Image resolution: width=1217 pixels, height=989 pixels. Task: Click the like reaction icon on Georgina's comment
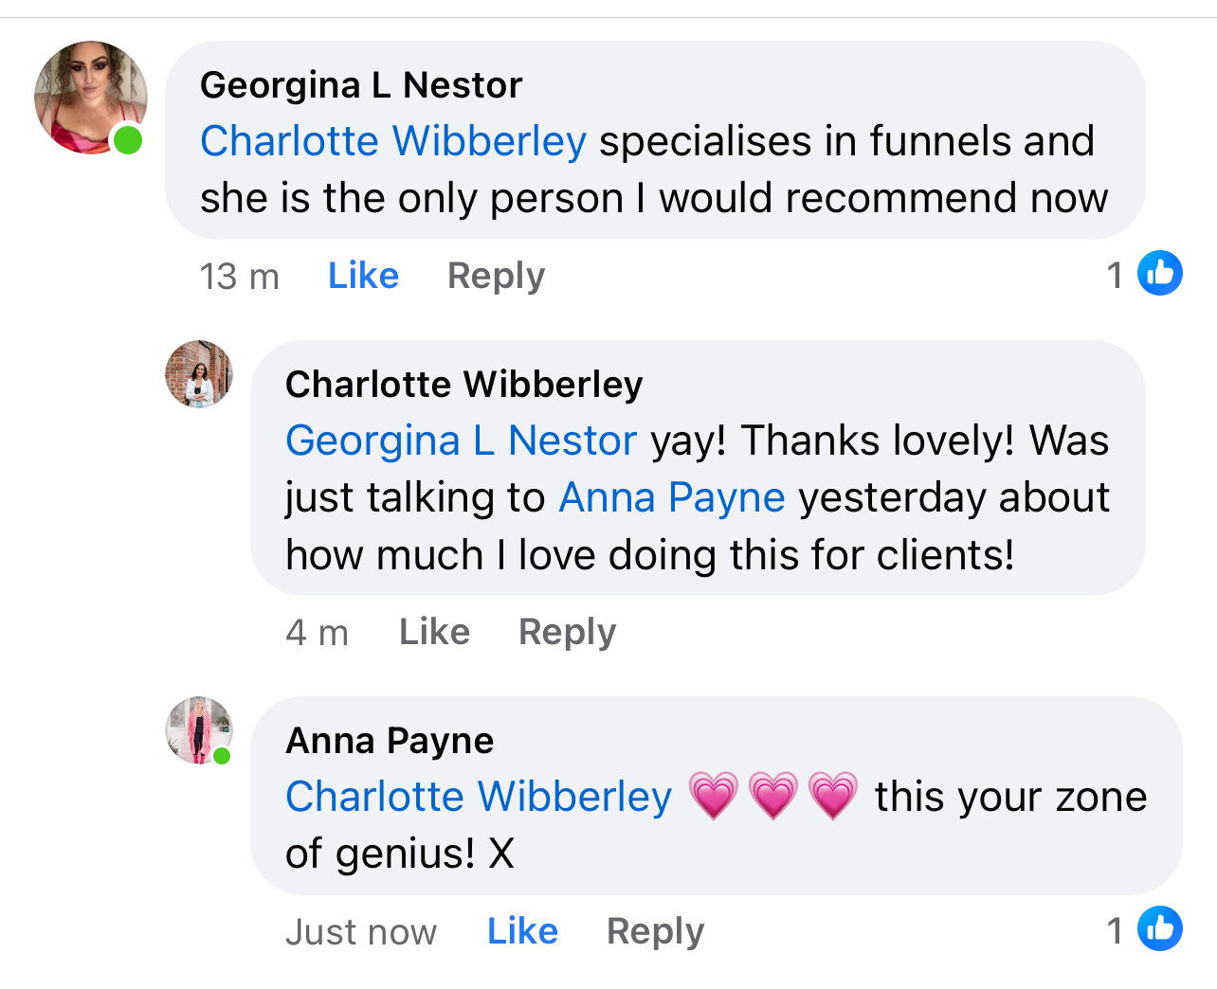tap(1159, 274)
